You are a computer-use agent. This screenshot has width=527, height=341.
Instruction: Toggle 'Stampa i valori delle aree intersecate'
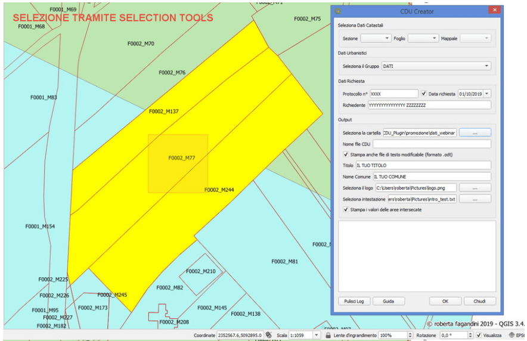pos(346,210)
